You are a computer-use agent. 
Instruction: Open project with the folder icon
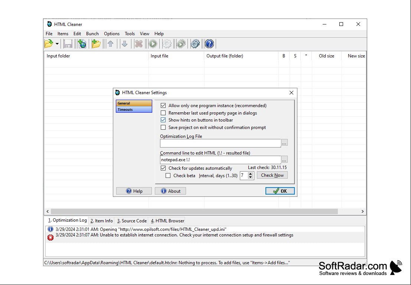point(49,44)
